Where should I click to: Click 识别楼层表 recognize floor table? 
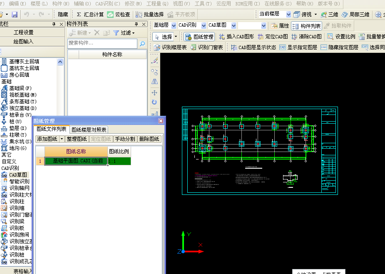pyautogui.click(x=170, y=47)
